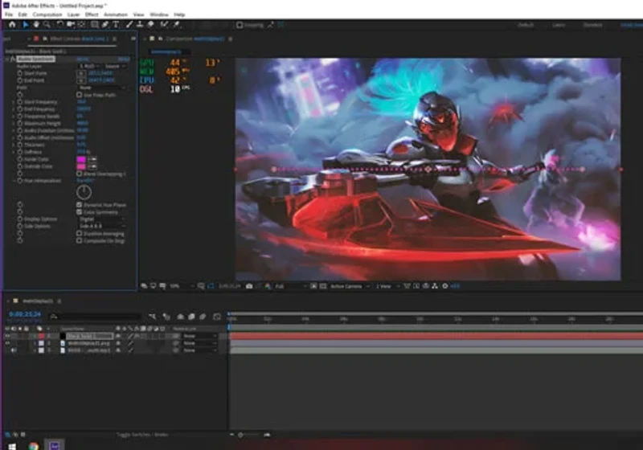Select the Zoom magnifier tool
This screenshot has height=450, width=643.
point(47,25)
